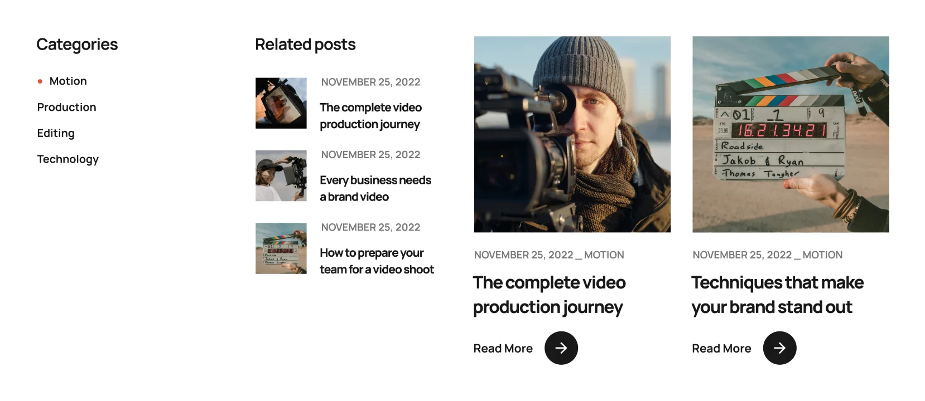Click Read More under Techniques card

pos(721,349)
